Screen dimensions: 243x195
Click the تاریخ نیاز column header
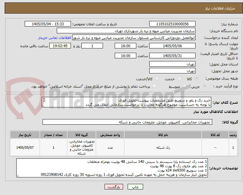[25, 135]
